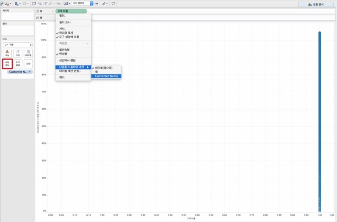Choose Customer Name in the submenu

click(106, 76)
